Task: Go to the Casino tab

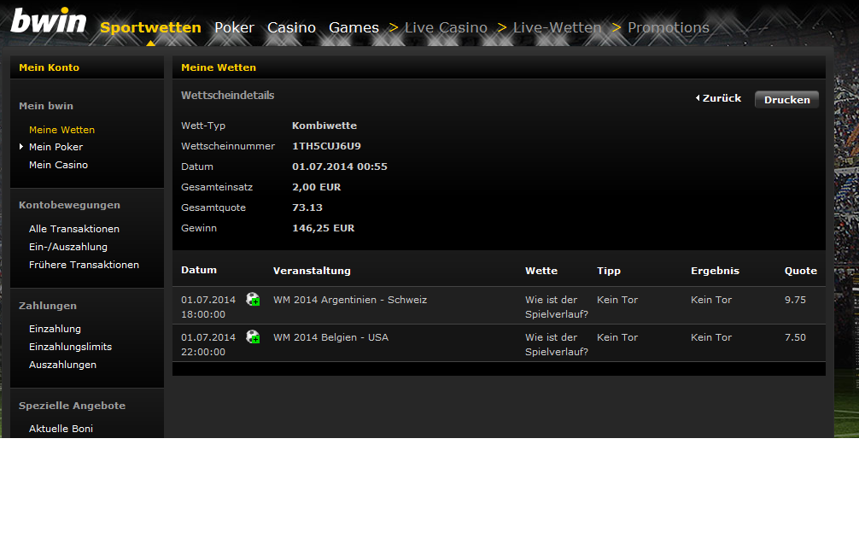Action: pyautogui.click(x=291, y=27)
